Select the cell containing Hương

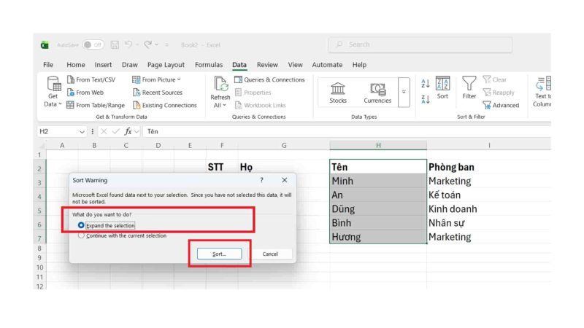pyautogui.click(x=378, y=237)
